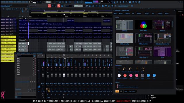Click the arrow left of the pattern selector
Screen dimensions: 184x103
pos(73,6)
